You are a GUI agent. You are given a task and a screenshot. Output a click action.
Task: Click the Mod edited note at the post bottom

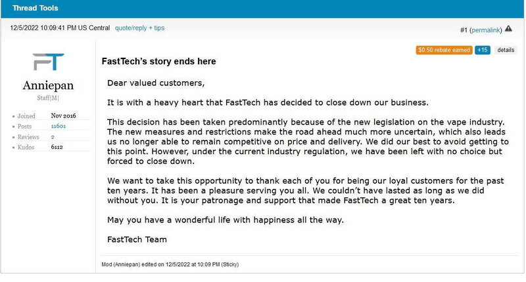point(170,264)
